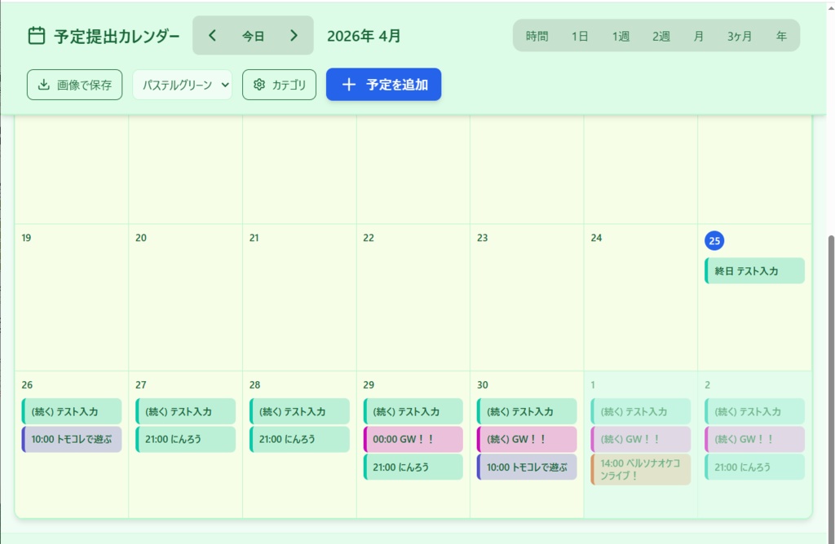
Task: Open 10:00 トモコレで遊ぶ event on 26th
Action: (x=72, y=439)
